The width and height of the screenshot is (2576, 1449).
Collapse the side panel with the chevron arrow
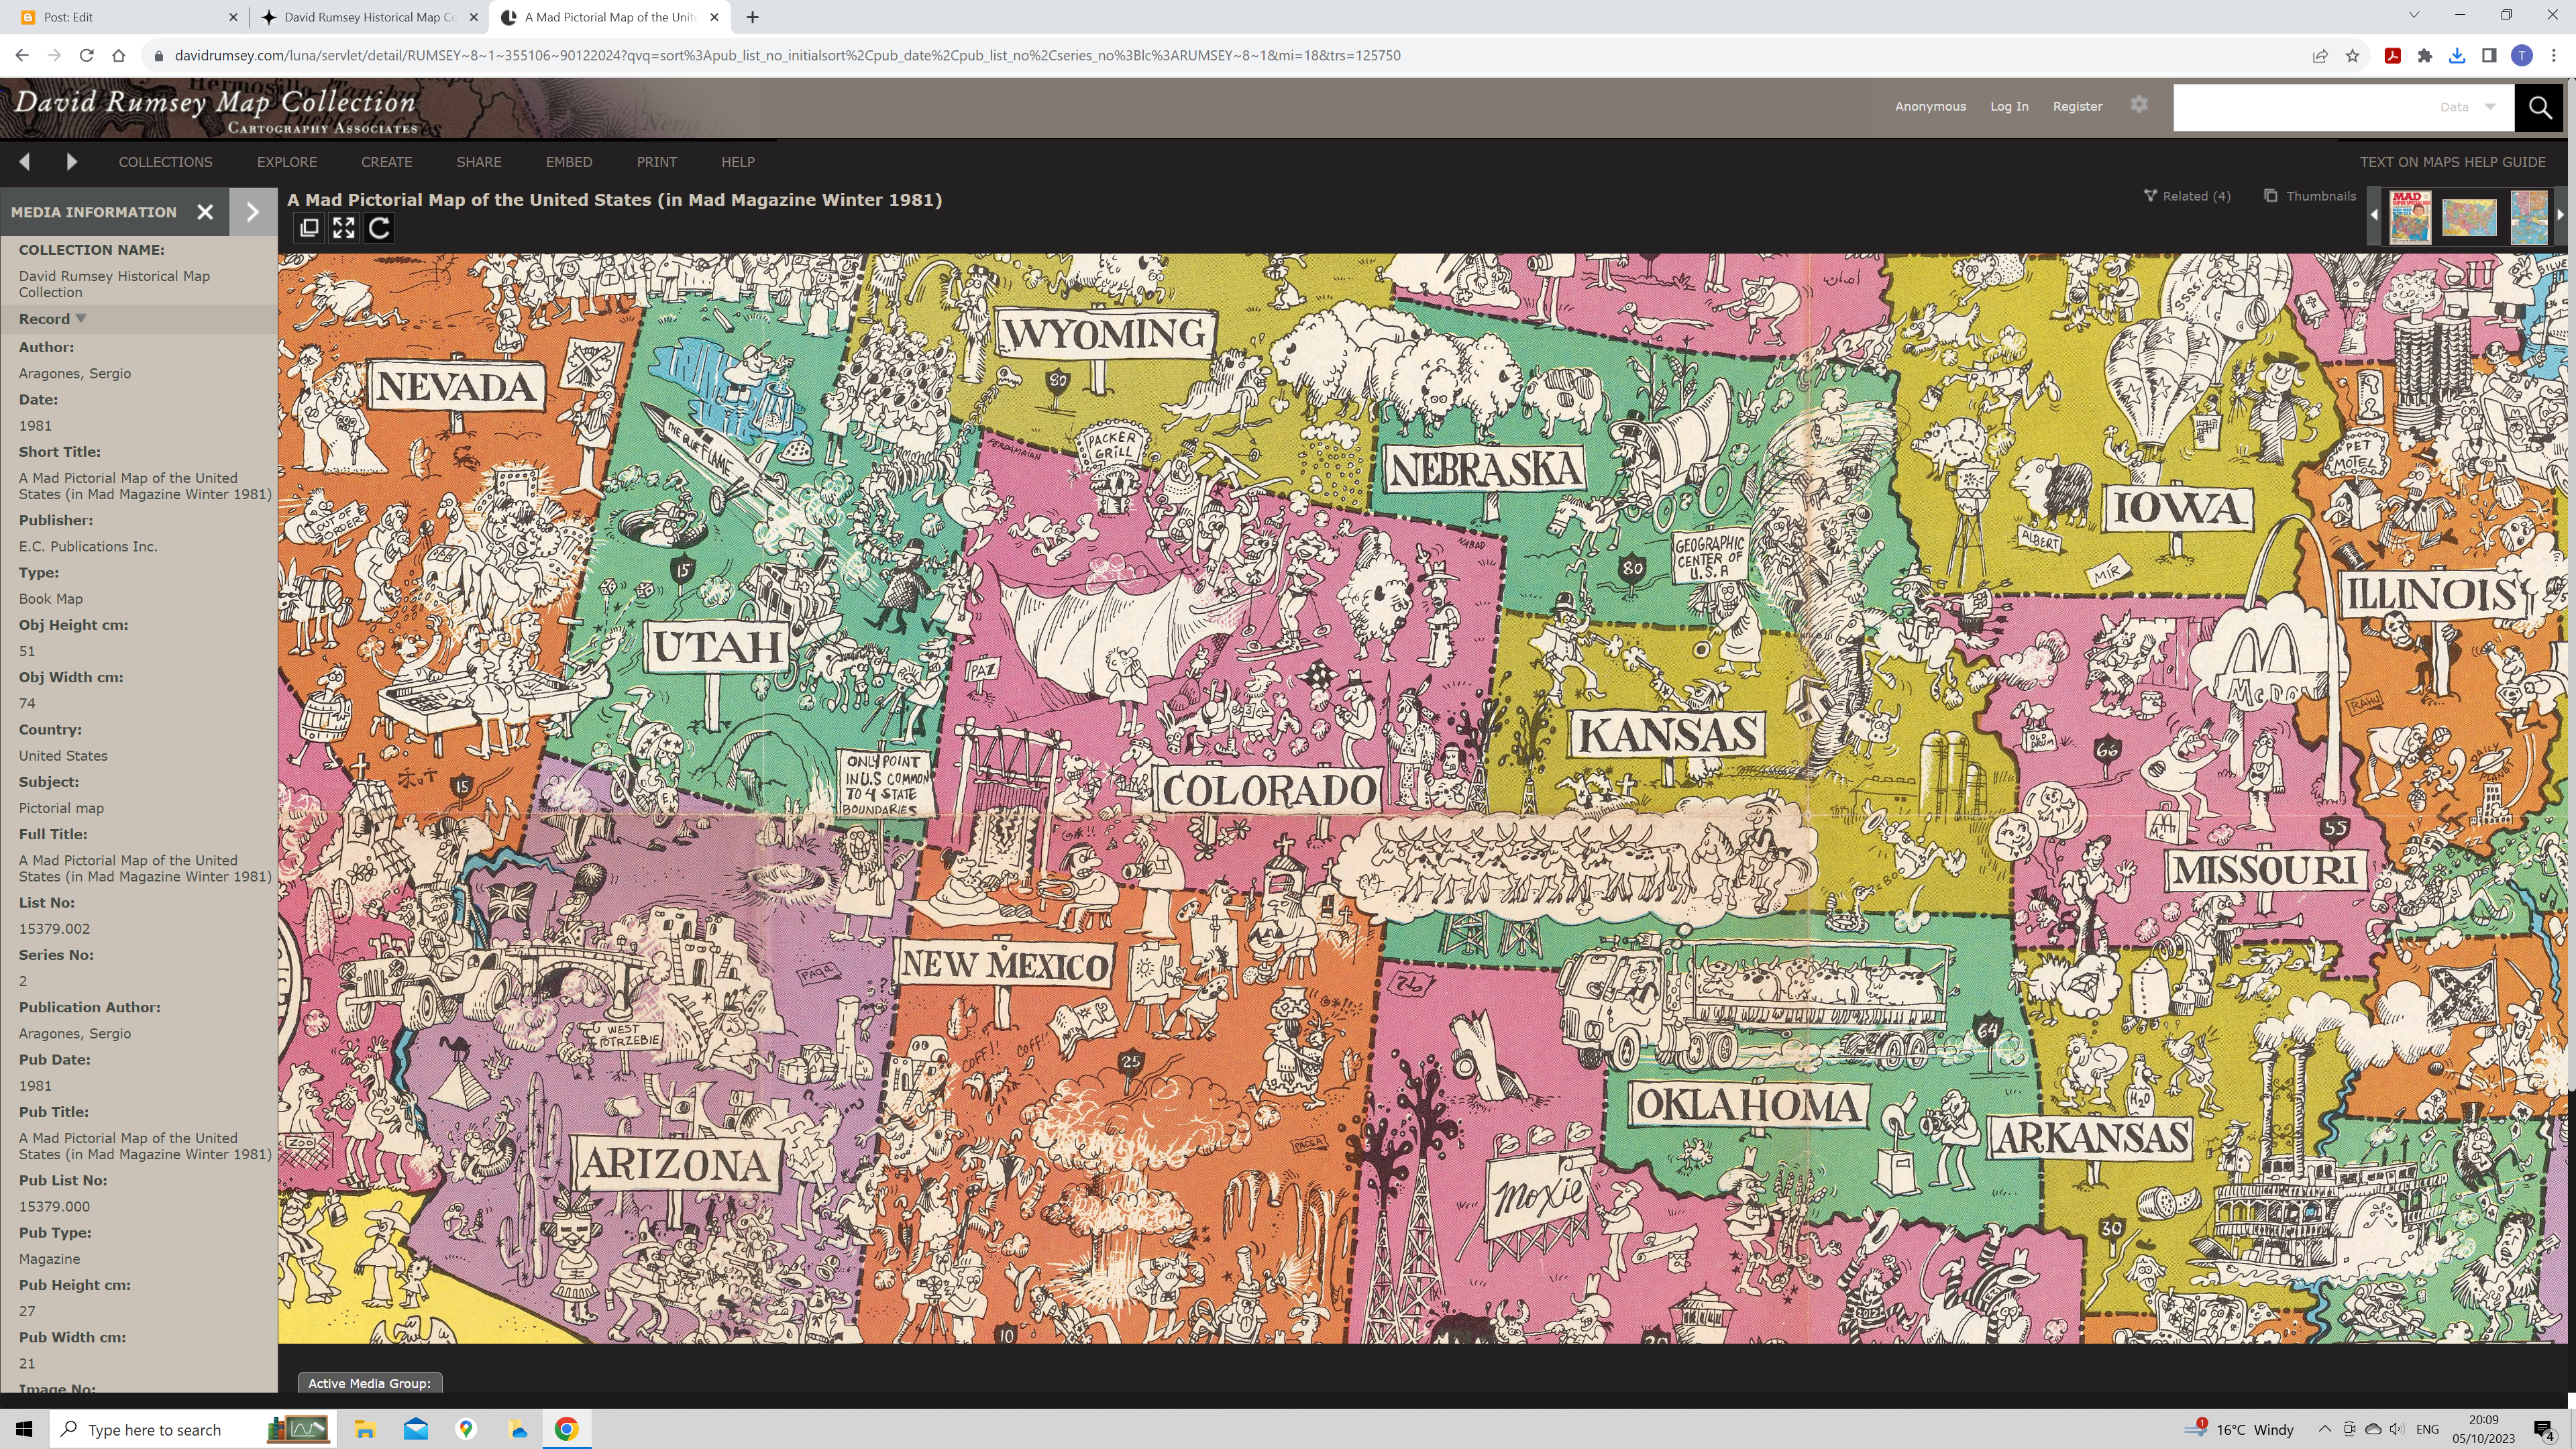(x=253, y=212)
